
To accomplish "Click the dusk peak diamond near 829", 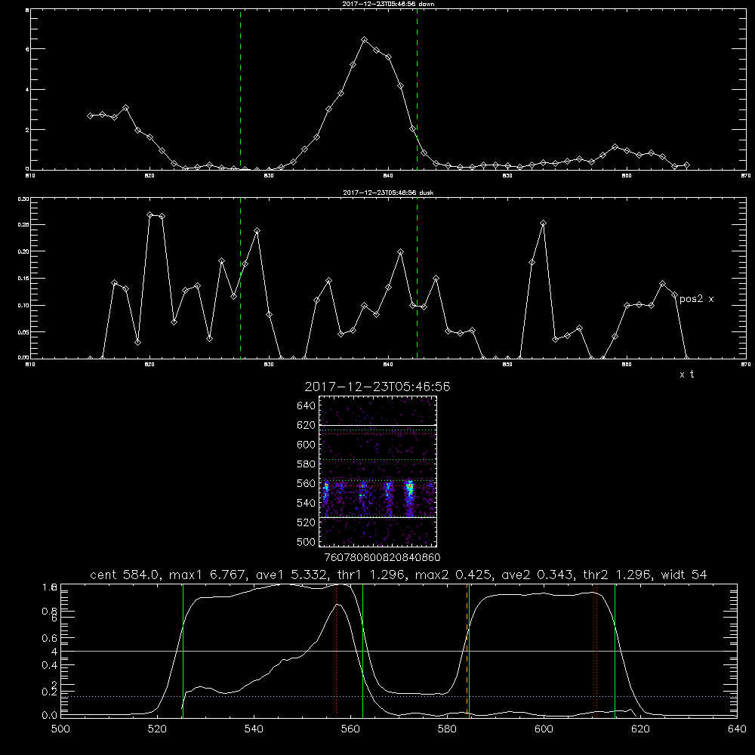I will click(257, 231).
